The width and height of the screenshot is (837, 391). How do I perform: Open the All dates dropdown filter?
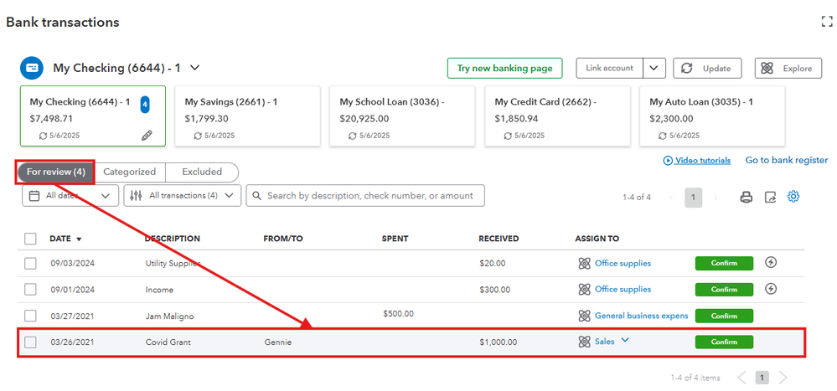(x=70, y=196)
